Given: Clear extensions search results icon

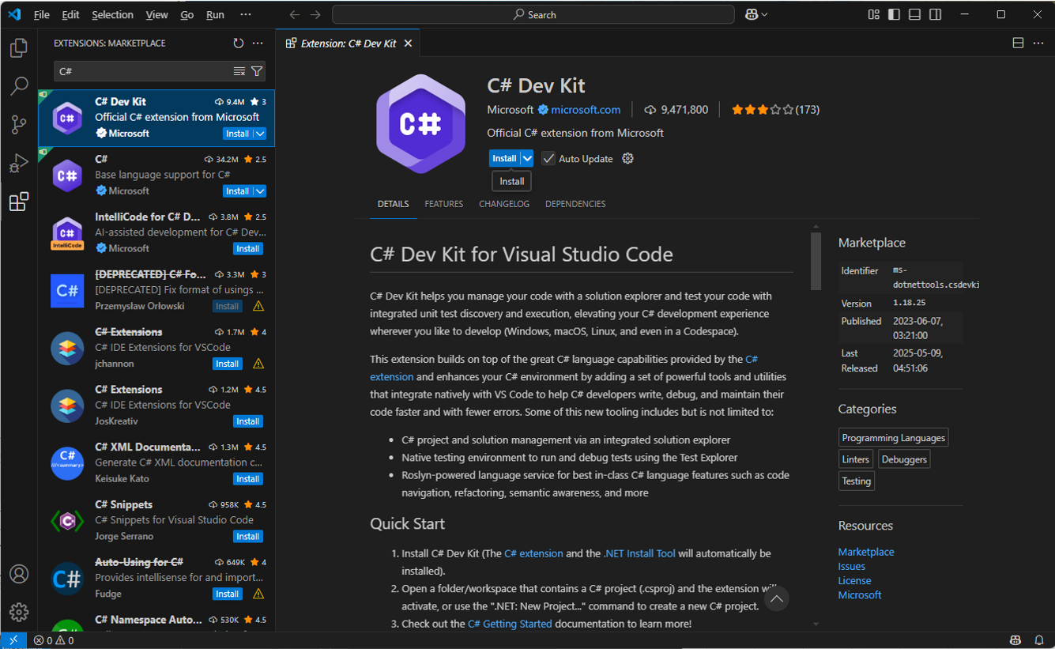Looking at the screenshot, I should (x=239, y=71).
